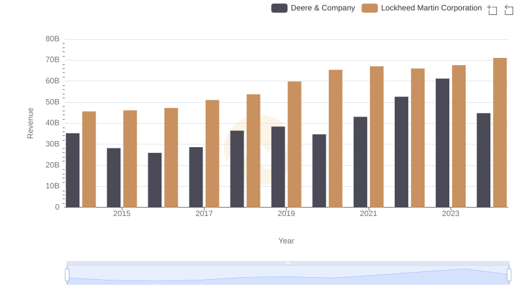The image size is (521, 300).
Task: Click Lockheed Martin bar for 2014
Action: coord(89,159)
